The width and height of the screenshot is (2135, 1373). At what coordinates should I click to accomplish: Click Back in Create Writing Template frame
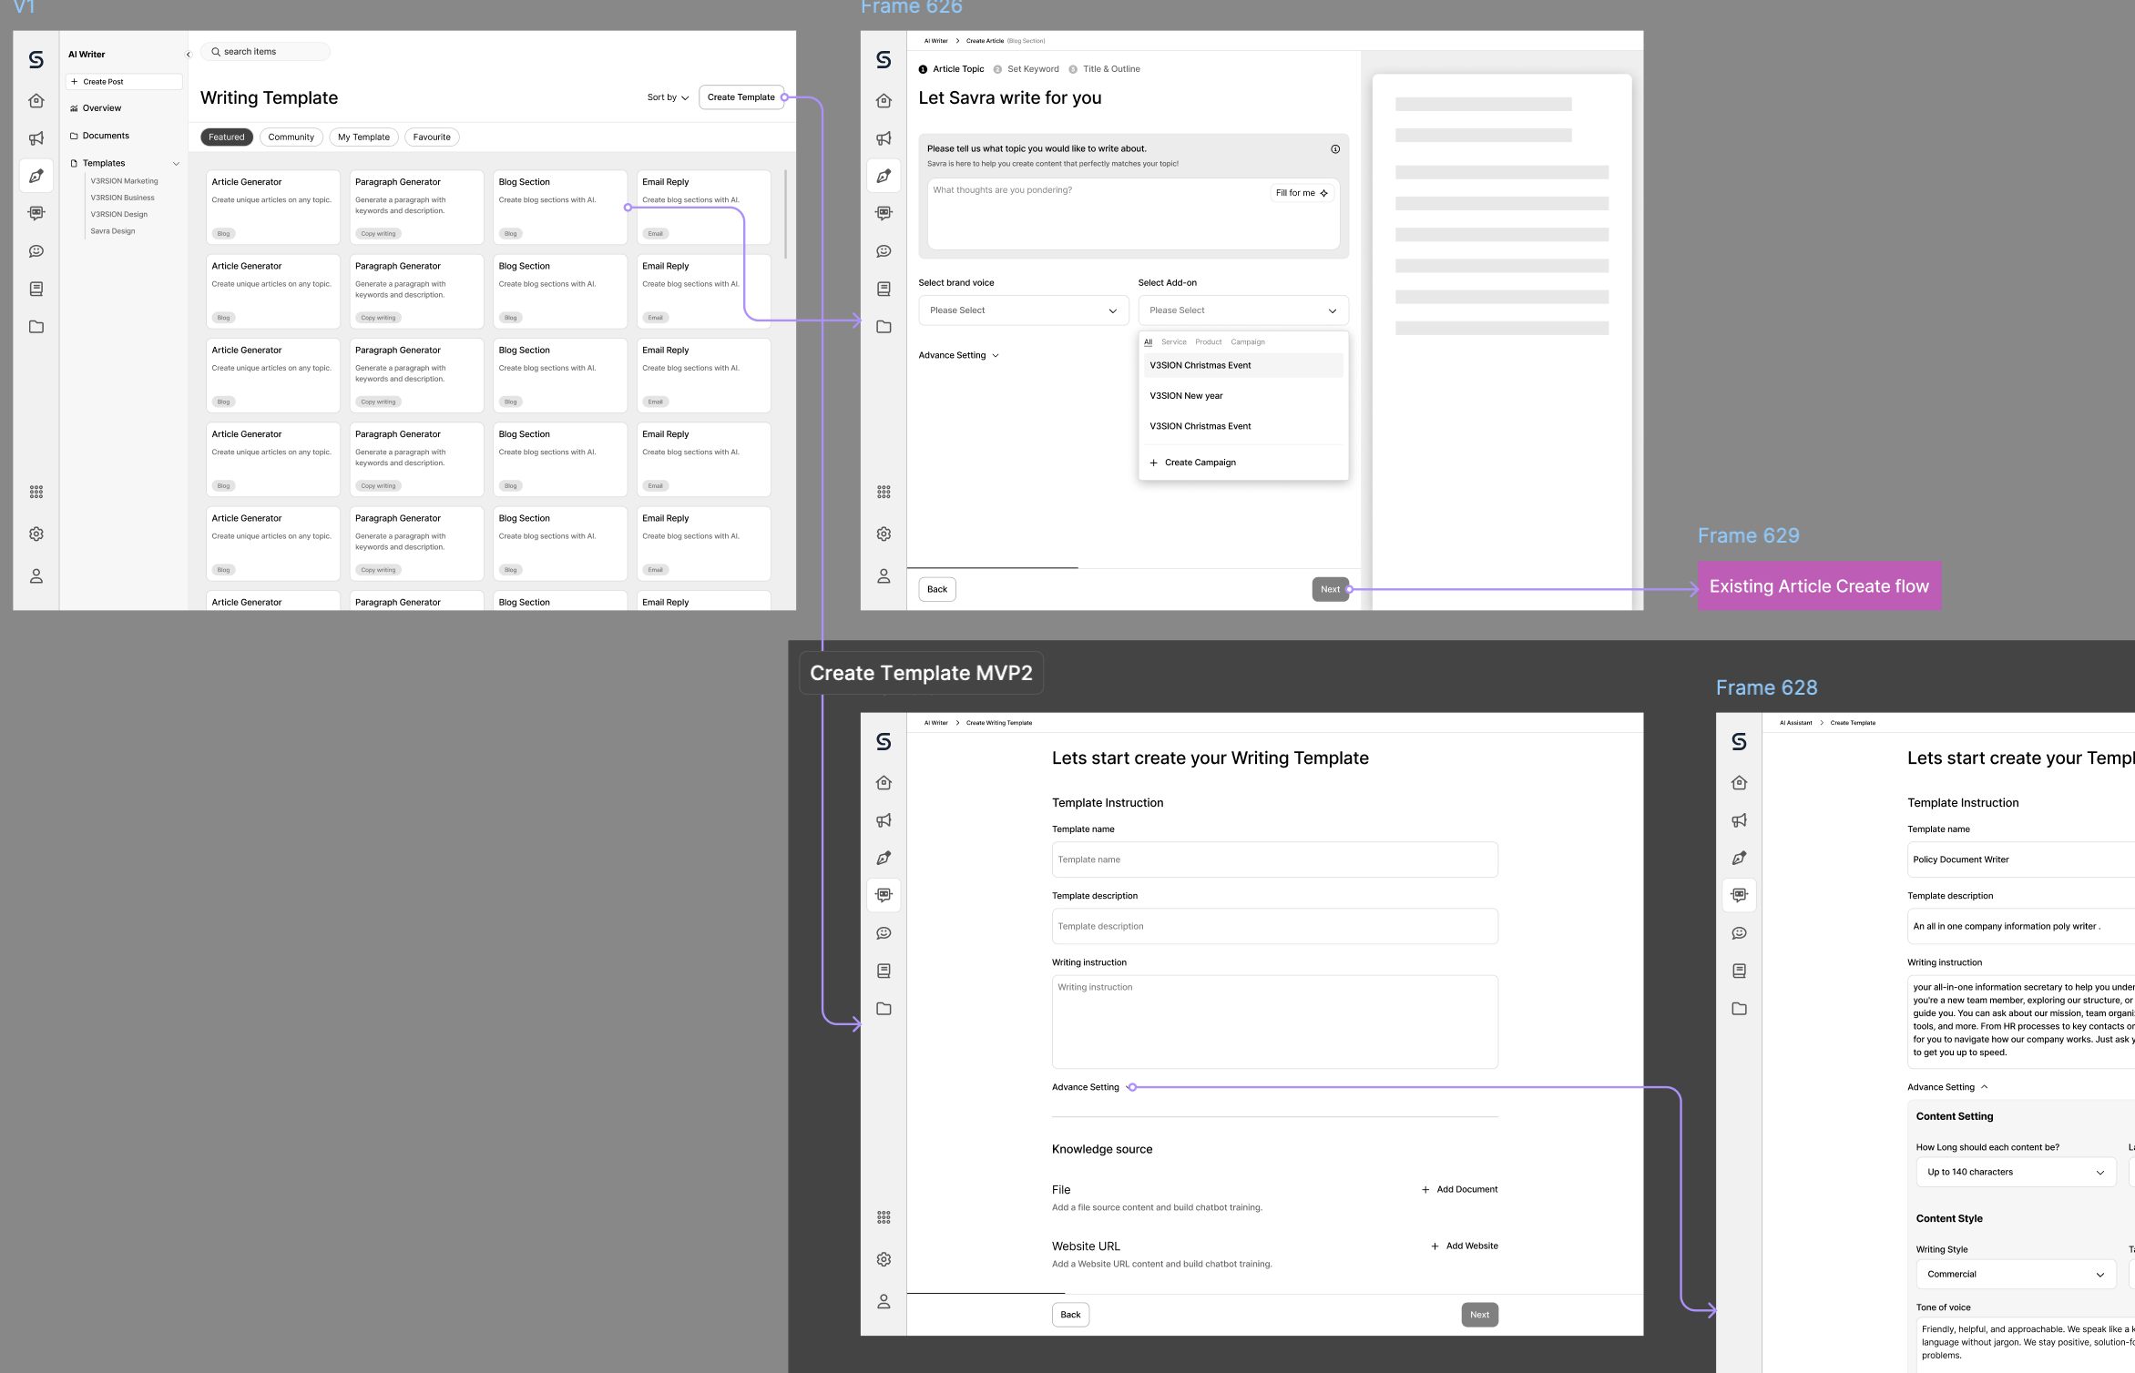[1070, 1315]
